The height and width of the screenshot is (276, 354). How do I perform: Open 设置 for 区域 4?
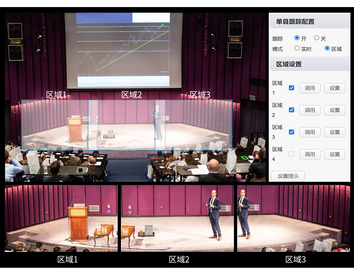point(335,154)
